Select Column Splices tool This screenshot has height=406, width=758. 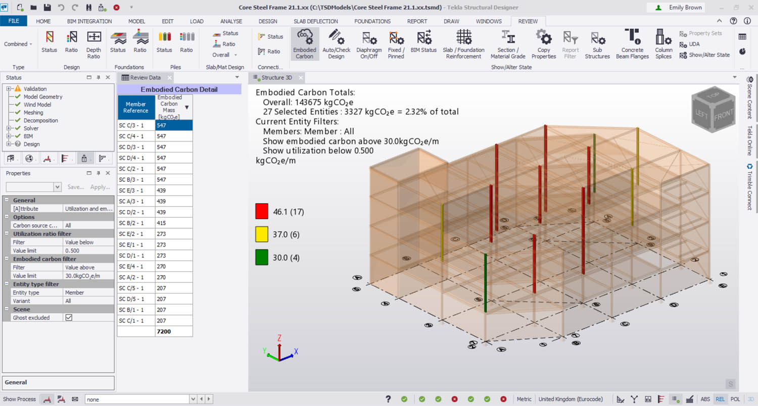[664, 44]
